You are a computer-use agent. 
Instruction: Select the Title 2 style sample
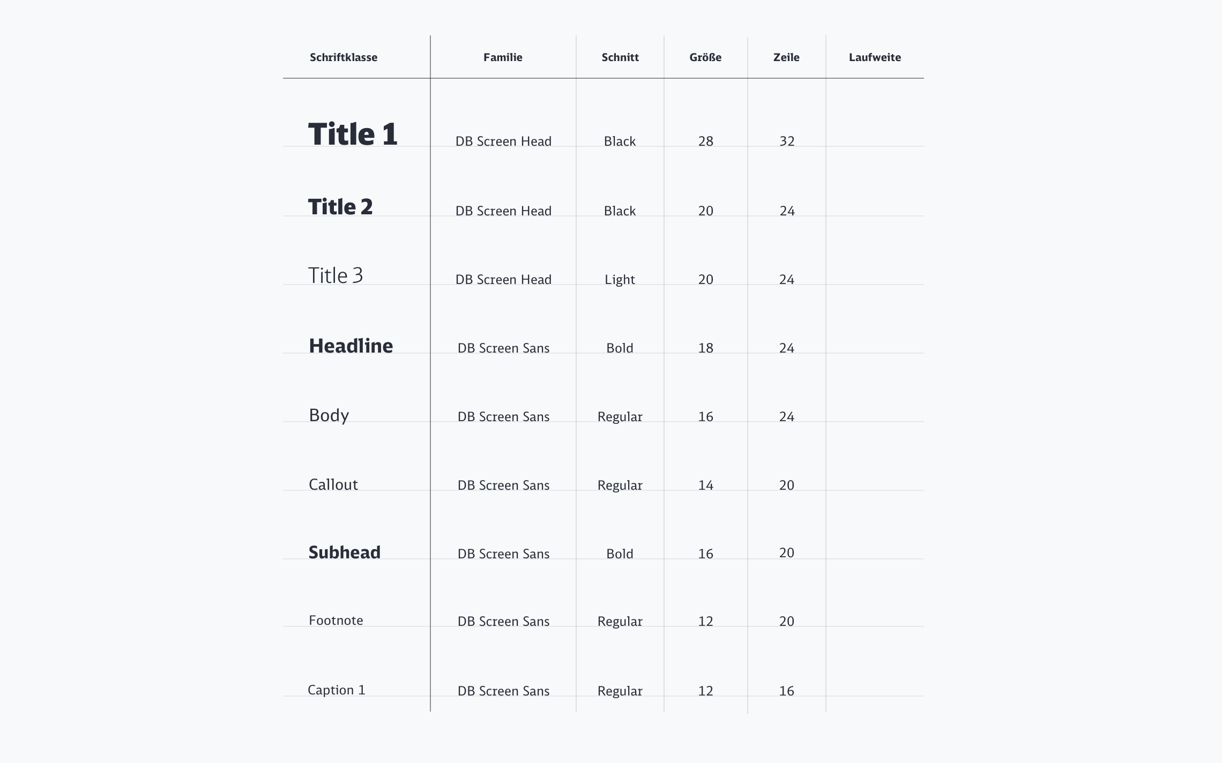[x=340, y=207]
